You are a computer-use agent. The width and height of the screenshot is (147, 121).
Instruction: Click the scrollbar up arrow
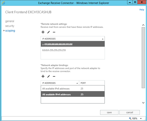click(143, 25)
